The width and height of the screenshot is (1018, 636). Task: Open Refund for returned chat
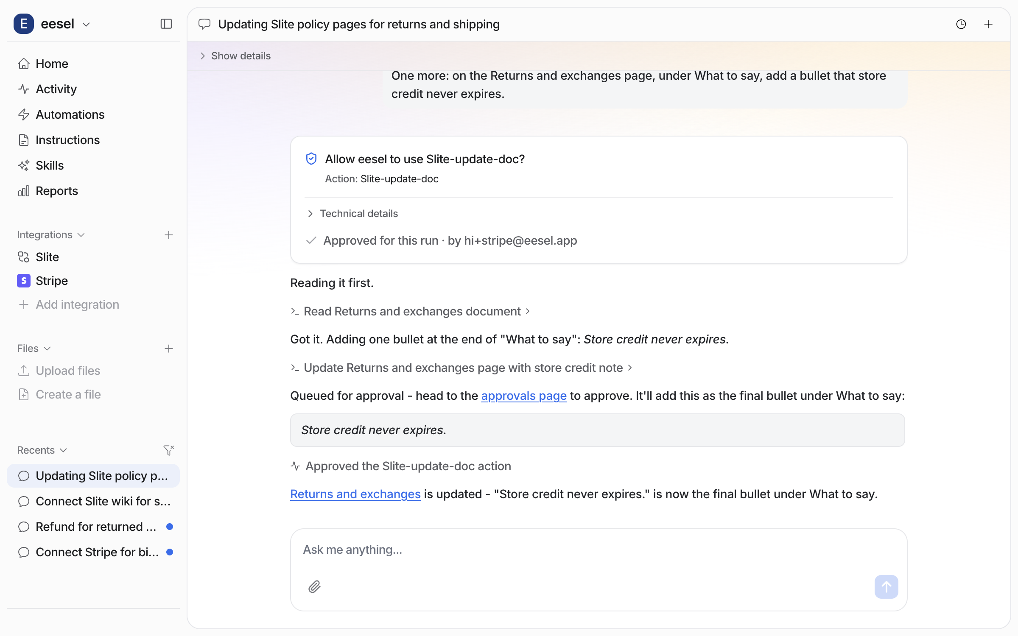click(93, 527)
